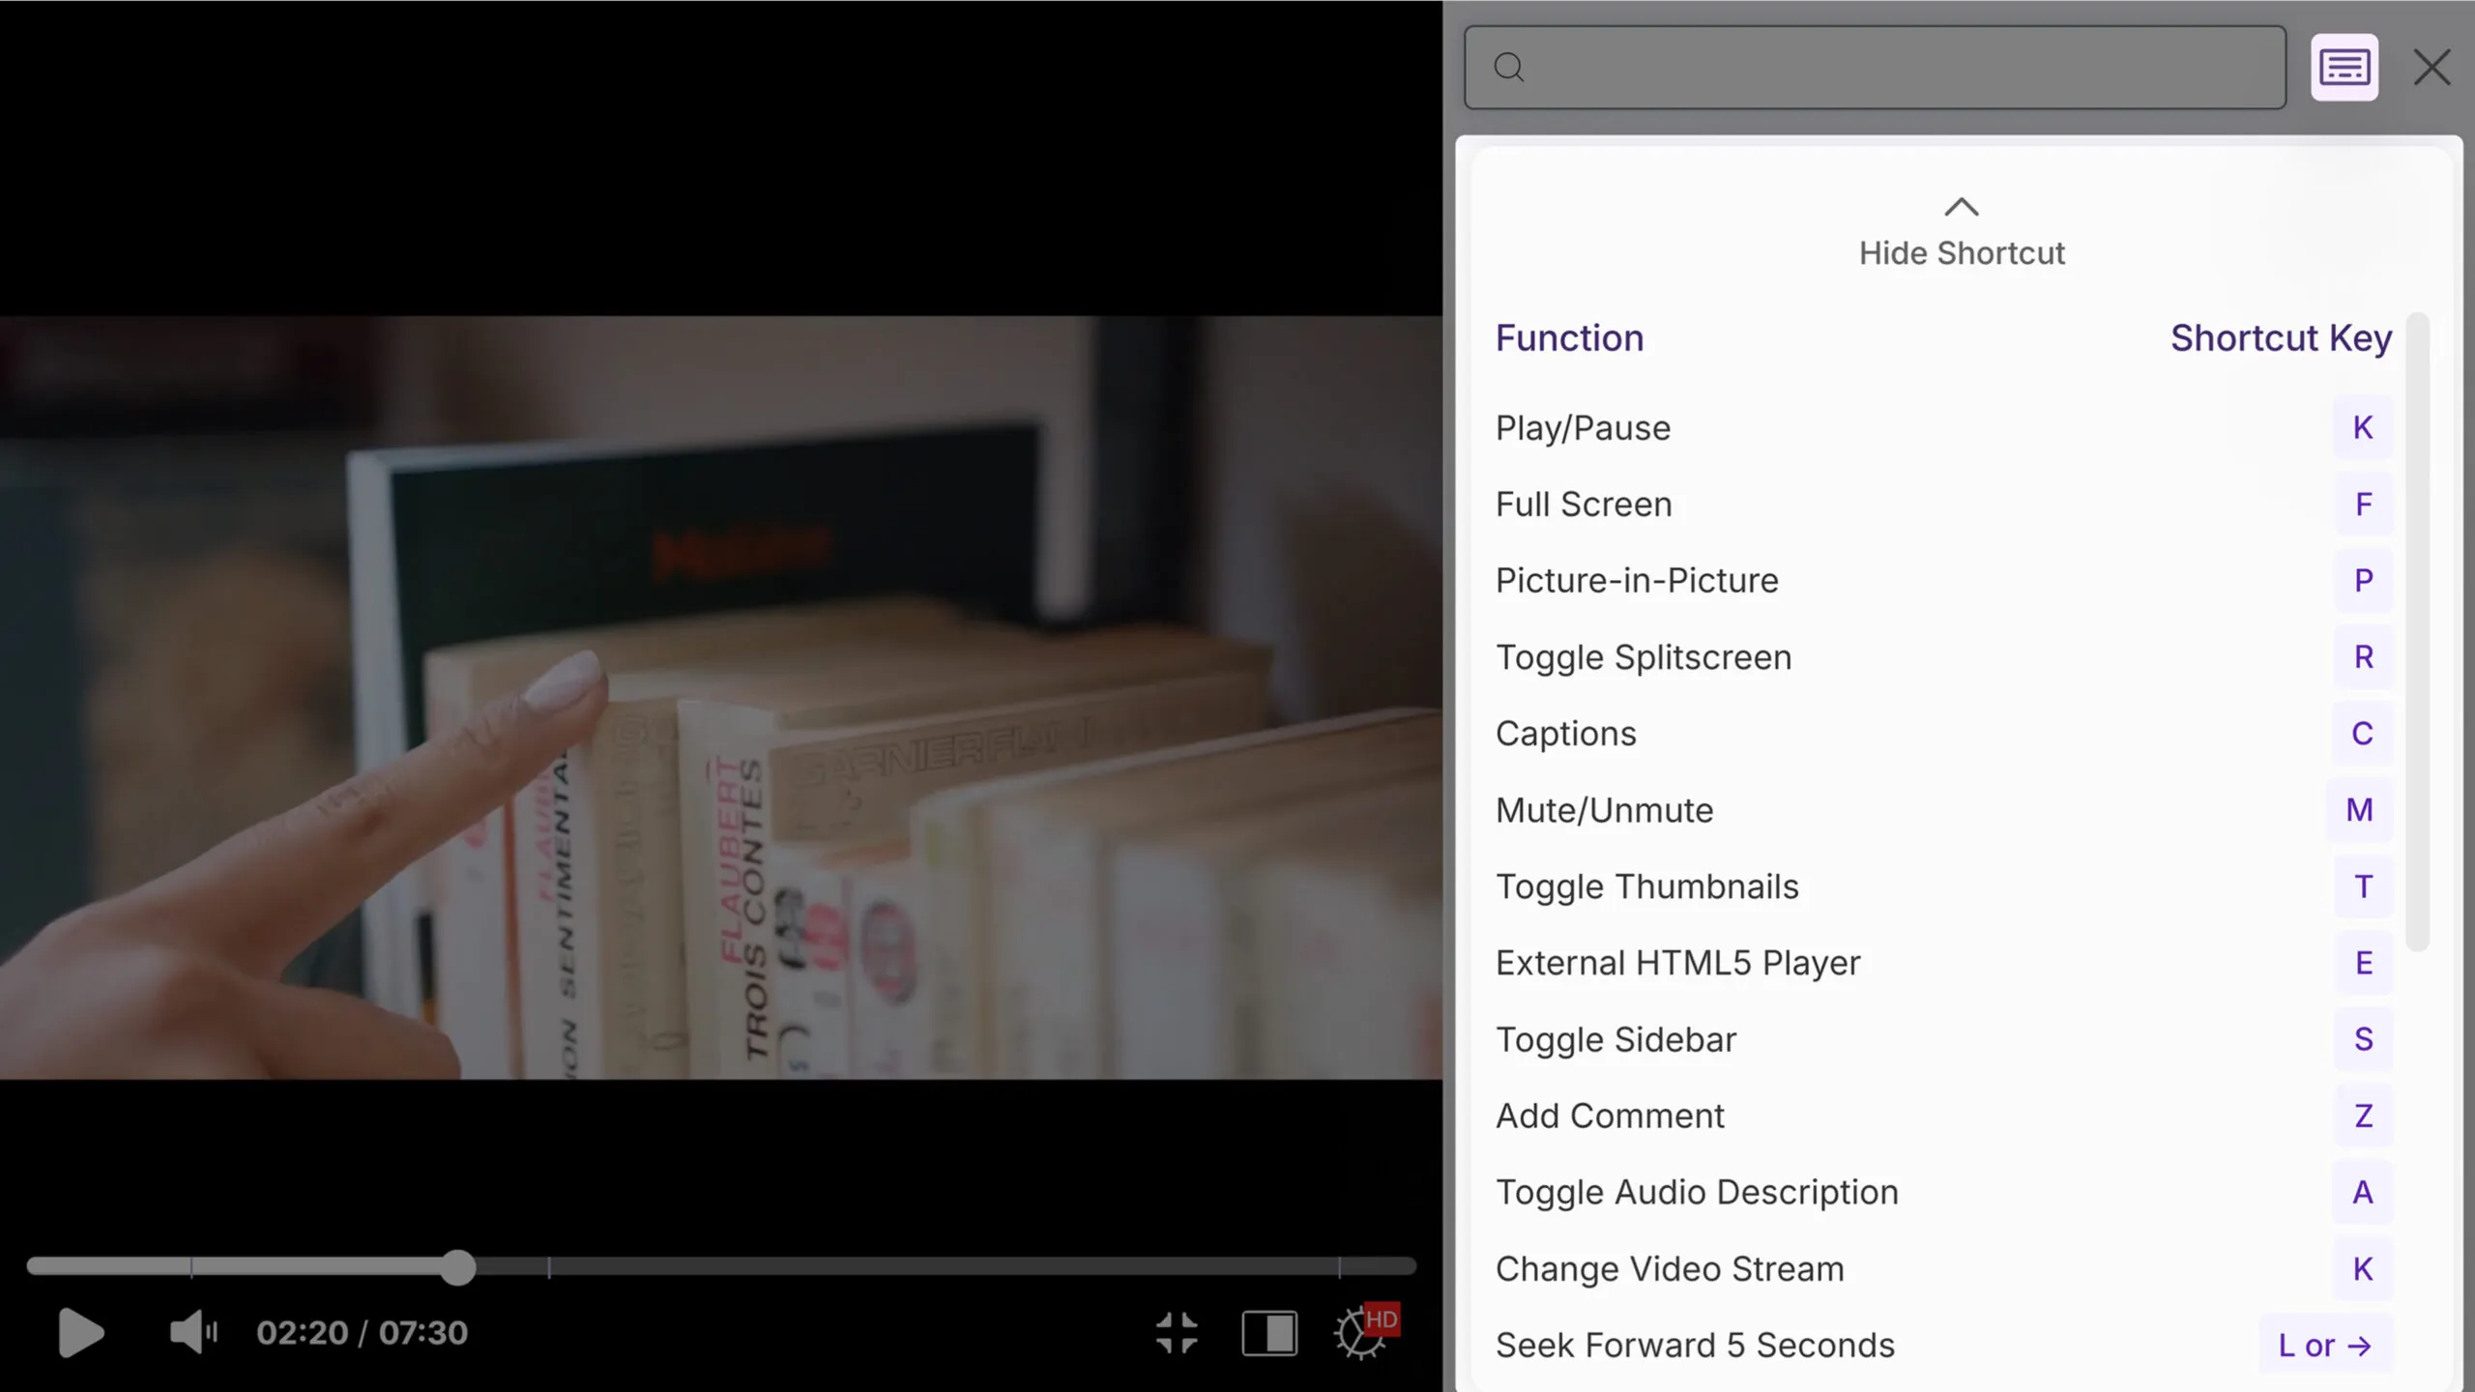The height and width of the screenshot is (1392, 2475).
Task: Select the Toggle Thumbnails row
Action: [x=1646, y=886]
